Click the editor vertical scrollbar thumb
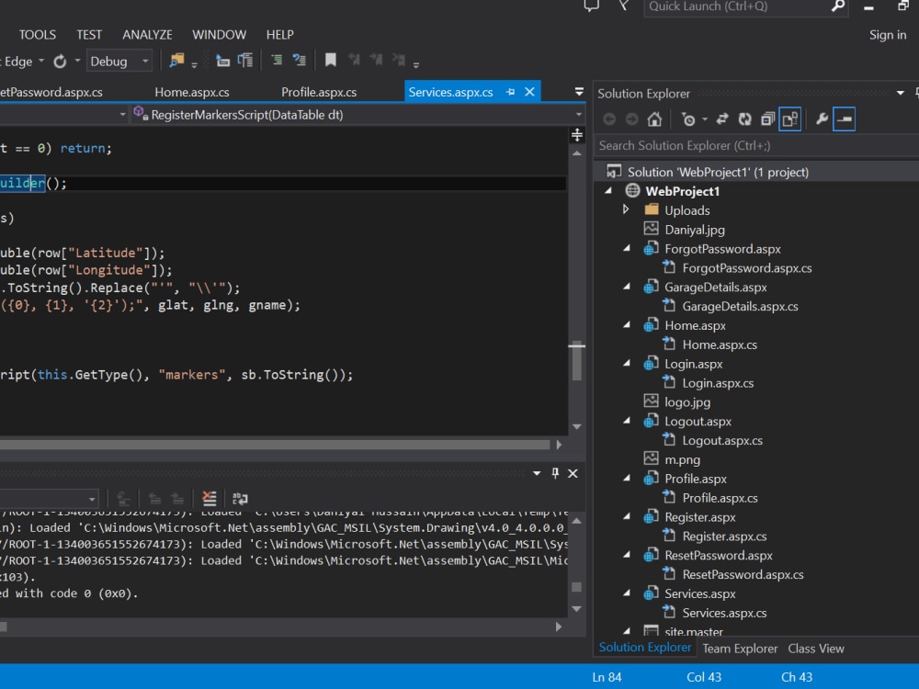 577,361
